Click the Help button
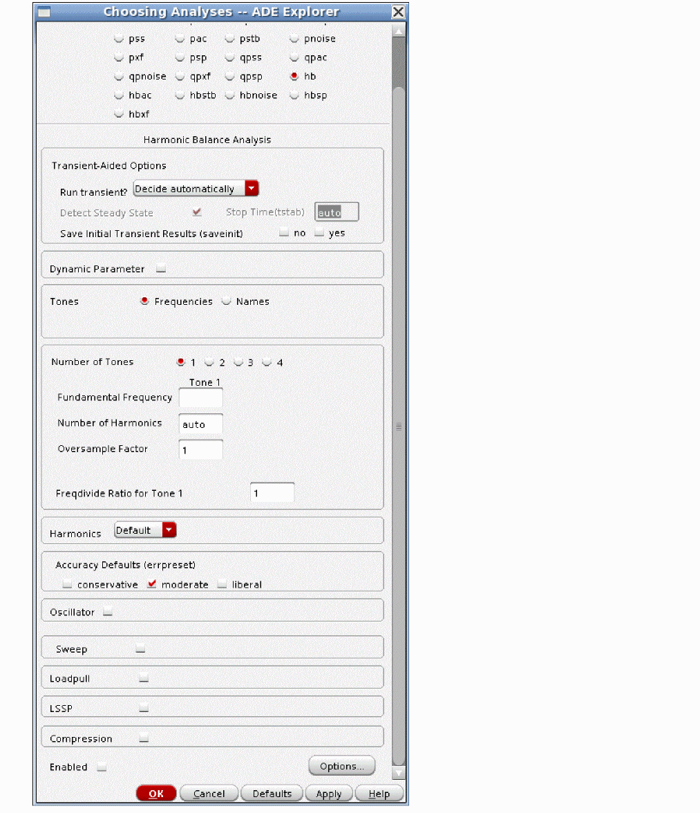The height and width of the screenshot is (813, 700). (379, 794)
